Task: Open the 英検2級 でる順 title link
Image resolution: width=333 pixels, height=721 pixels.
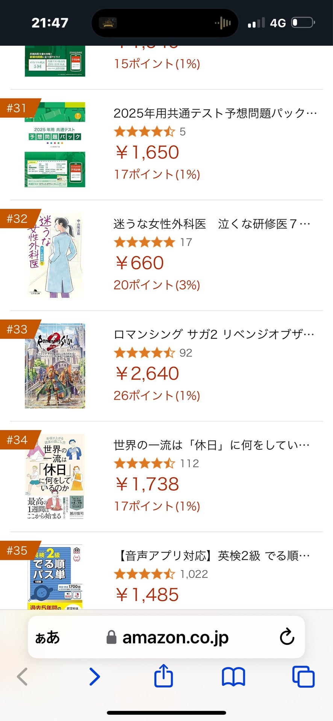Action: (x=213, y=555)
